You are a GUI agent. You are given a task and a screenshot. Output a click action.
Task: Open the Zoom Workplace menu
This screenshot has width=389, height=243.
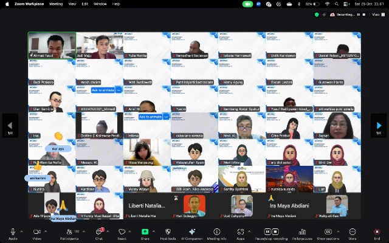[x=29, y=4]
